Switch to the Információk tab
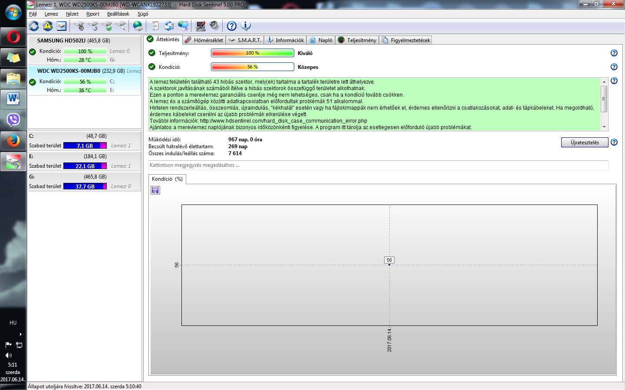 286,40
